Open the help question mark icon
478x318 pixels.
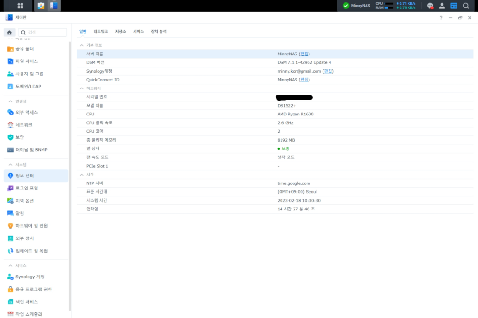441,18
